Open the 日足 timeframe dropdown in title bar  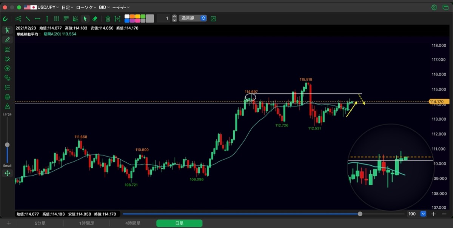[x=68, y=7]
